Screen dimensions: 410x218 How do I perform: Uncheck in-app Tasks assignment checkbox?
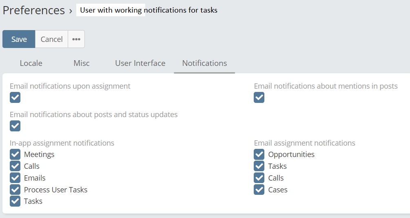[x=15, y=201]
